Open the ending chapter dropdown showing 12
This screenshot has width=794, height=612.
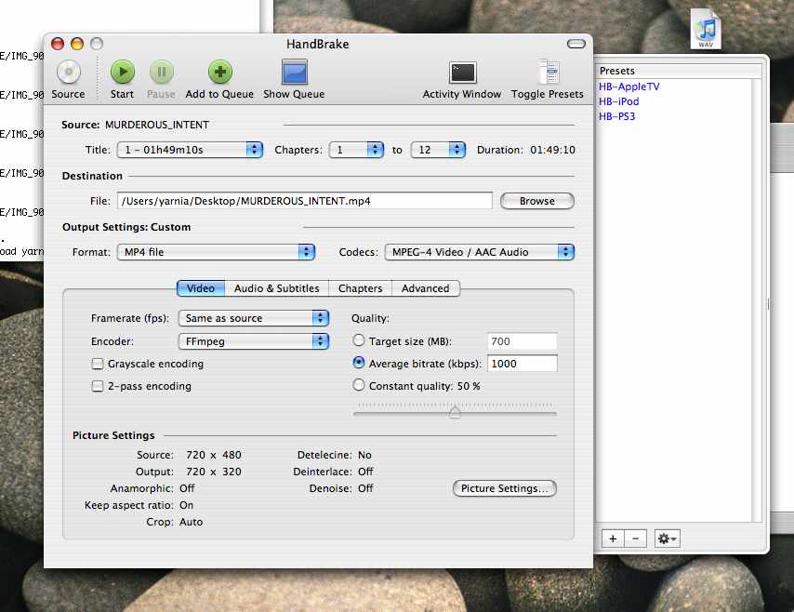tap(438, 150)
